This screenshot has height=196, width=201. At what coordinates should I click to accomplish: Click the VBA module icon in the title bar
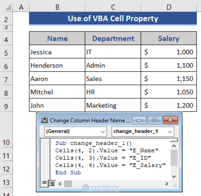[x=44, y=120]
